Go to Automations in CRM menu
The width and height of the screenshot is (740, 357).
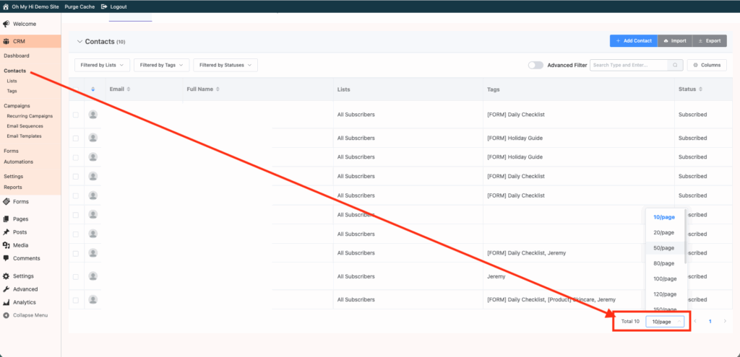point(18,162)
